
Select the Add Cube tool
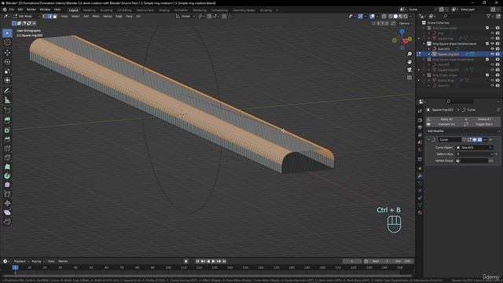point(7,111)
